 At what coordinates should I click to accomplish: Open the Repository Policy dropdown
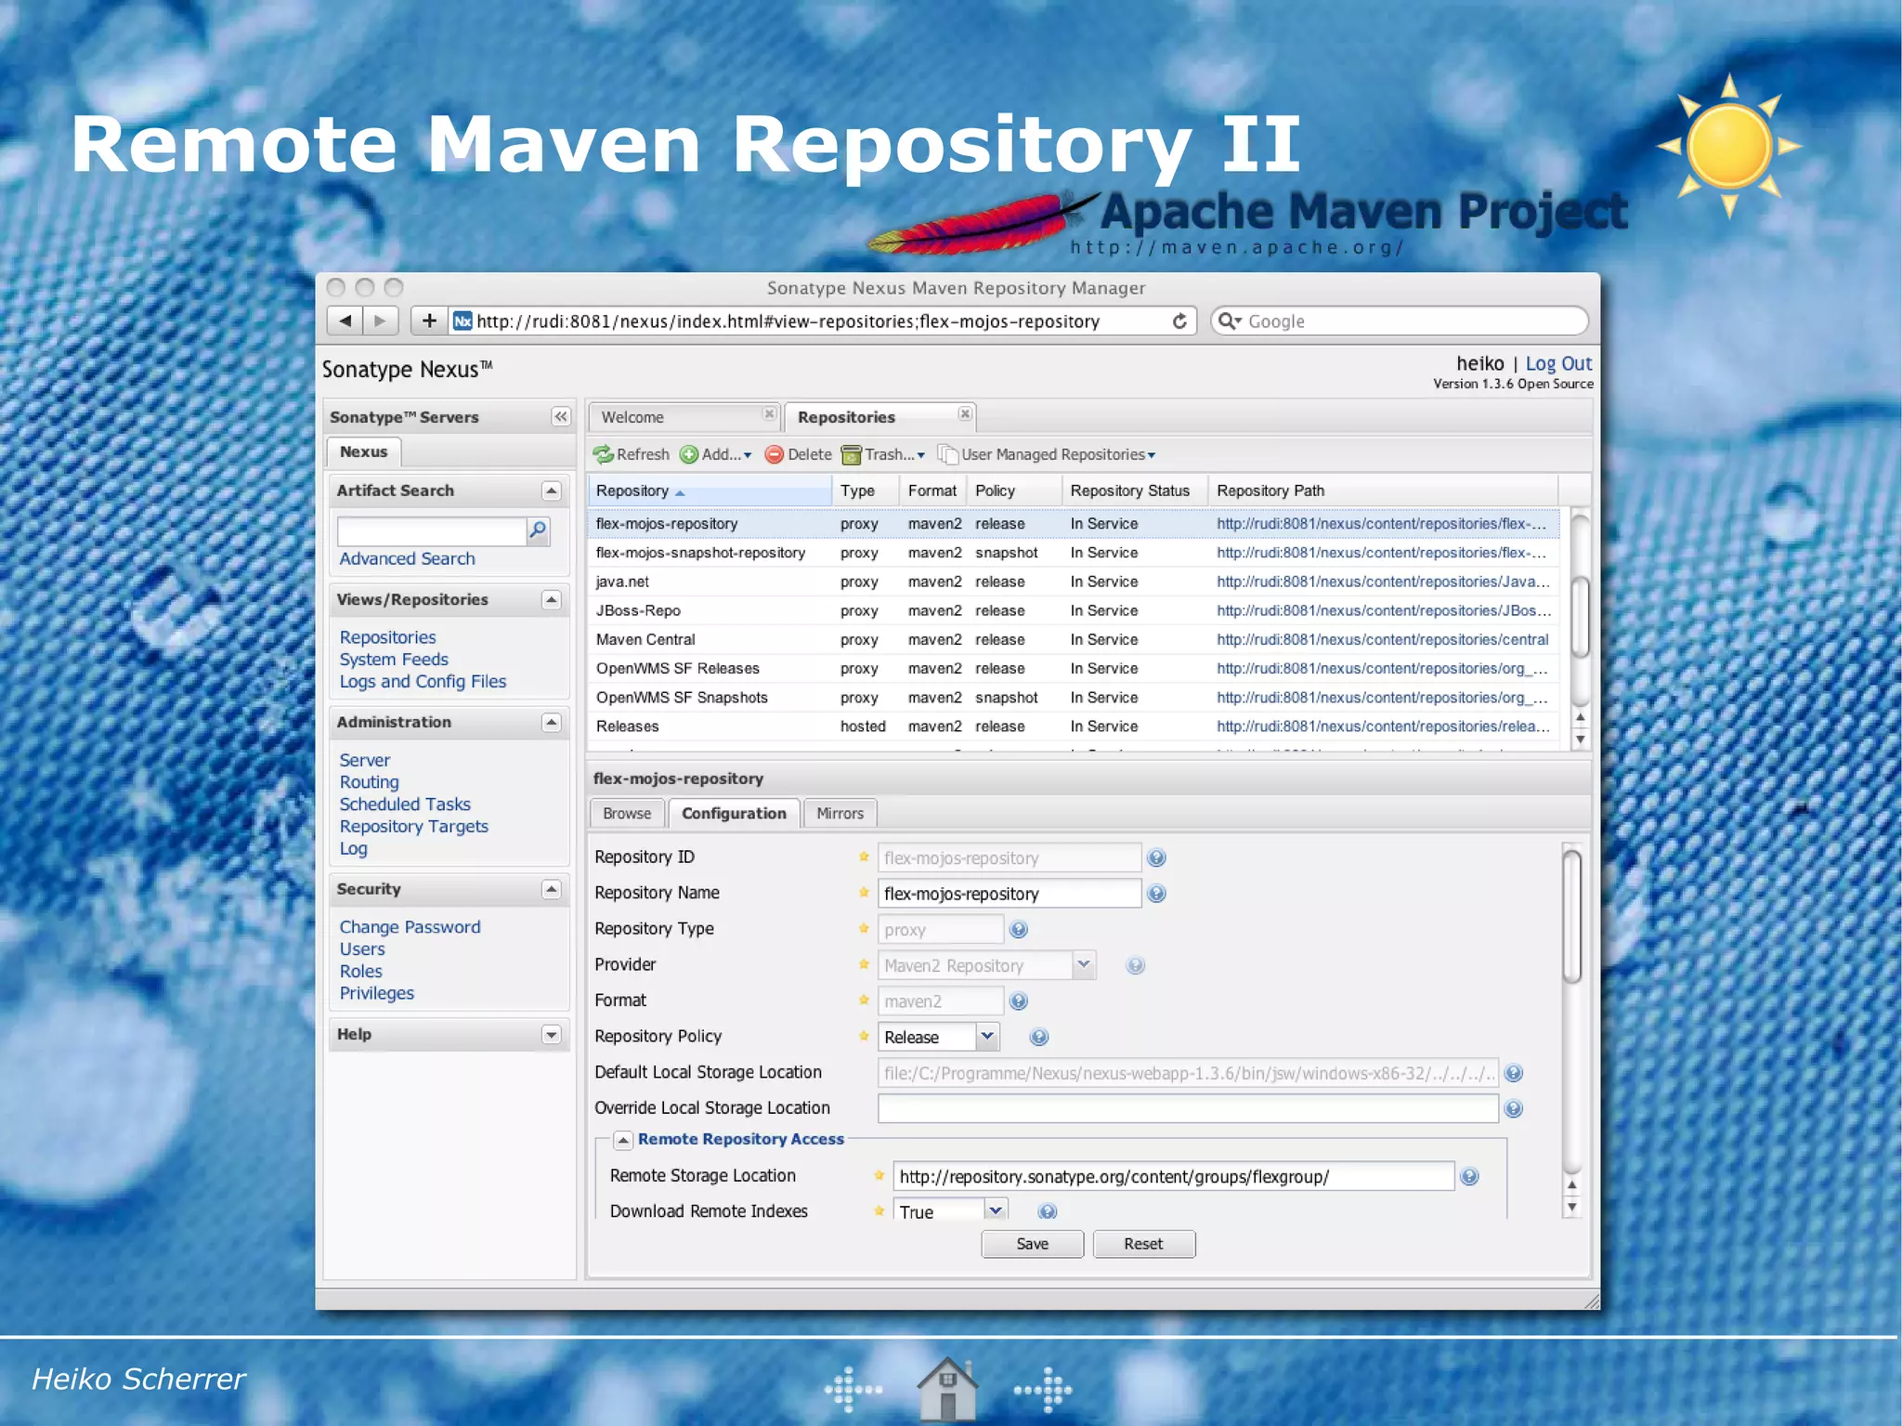987,1037
